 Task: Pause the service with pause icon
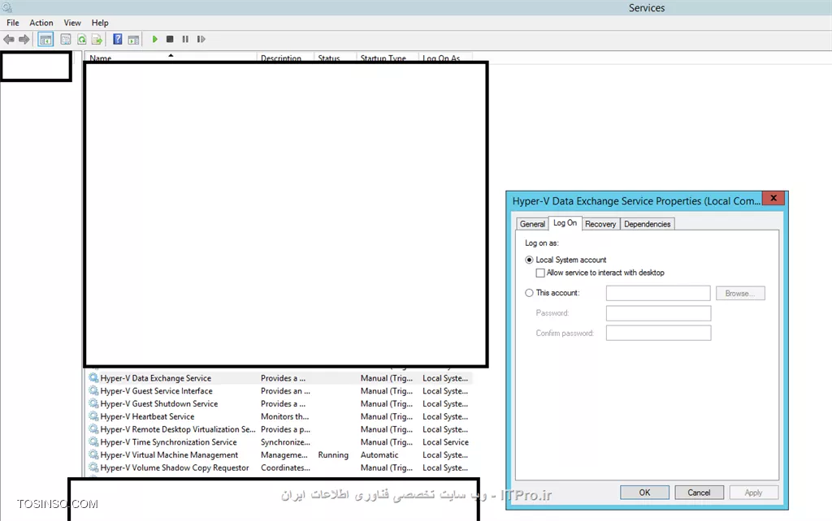pyautogui.click(x=185, y=39)
